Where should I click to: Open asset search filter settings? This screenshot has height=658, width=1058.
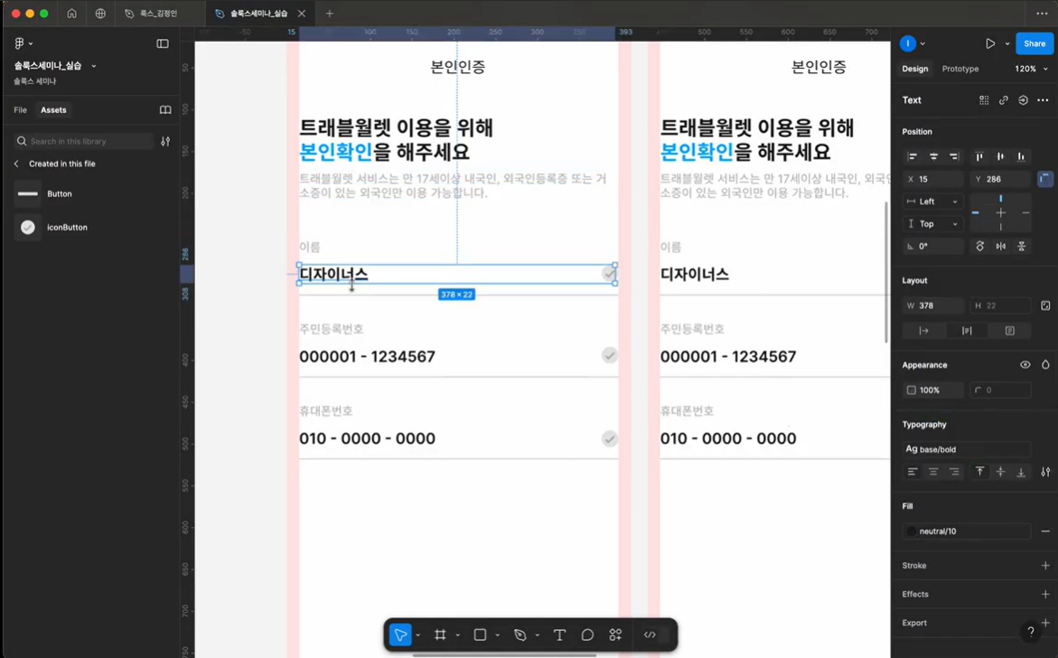point(165,141)
